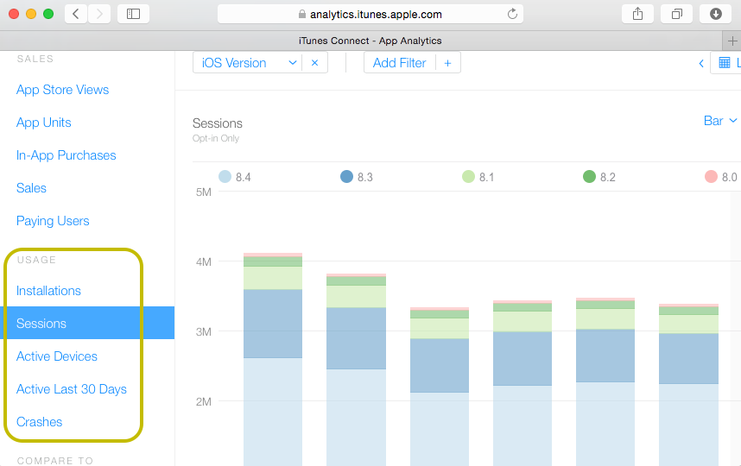The height and width of the screenshot is (466, 741).
Task: Go to App Store Views
Action: coord(62,90)
